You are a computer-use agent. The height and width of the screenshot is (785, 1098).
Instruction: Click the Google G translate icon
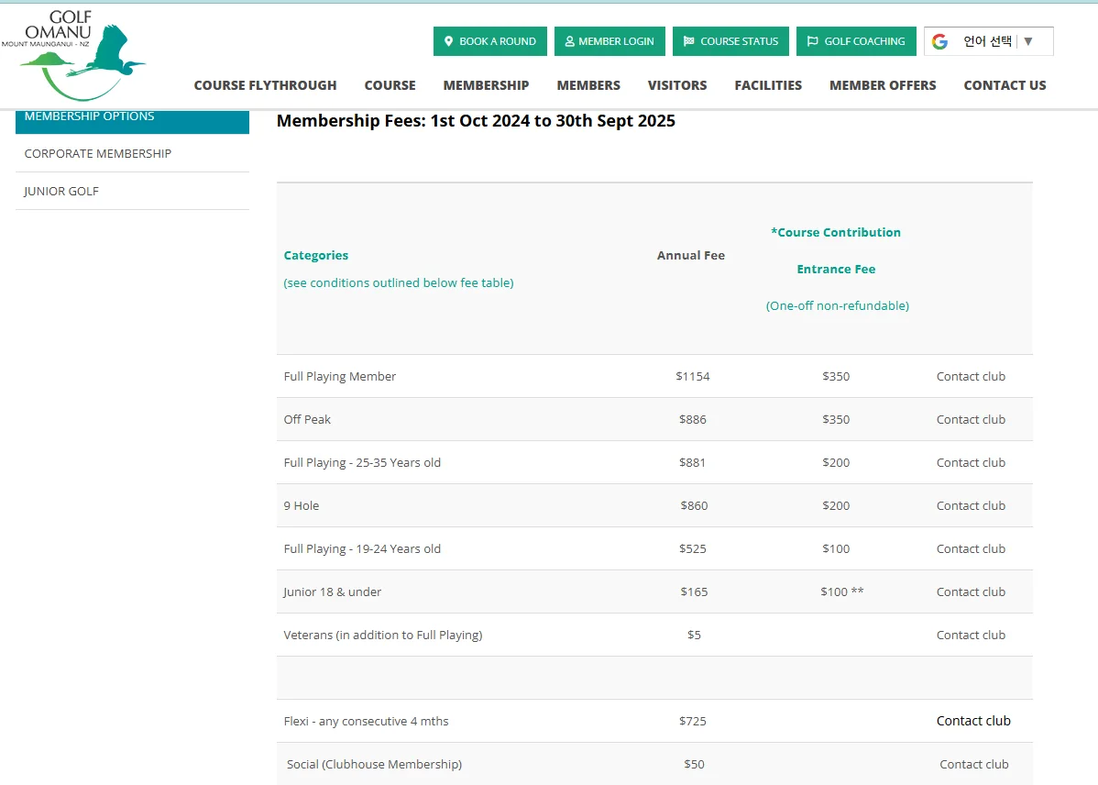(x=939, y=41)
